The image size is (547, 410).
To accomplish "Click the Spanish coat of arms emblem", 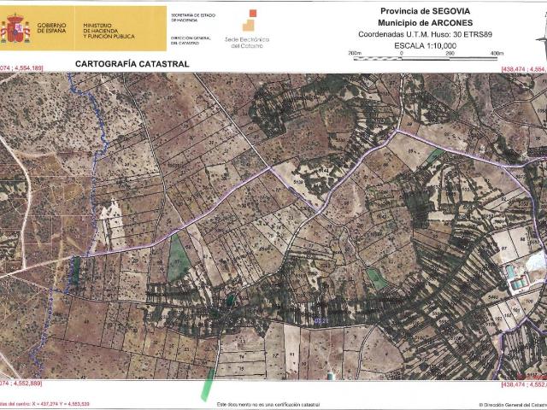I will [x=15, y=28].
